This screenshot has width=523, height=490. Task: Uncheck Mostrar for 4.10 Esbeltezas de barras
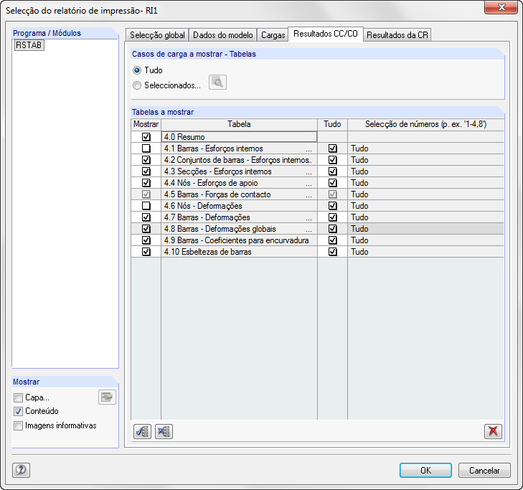coord(146,252)
